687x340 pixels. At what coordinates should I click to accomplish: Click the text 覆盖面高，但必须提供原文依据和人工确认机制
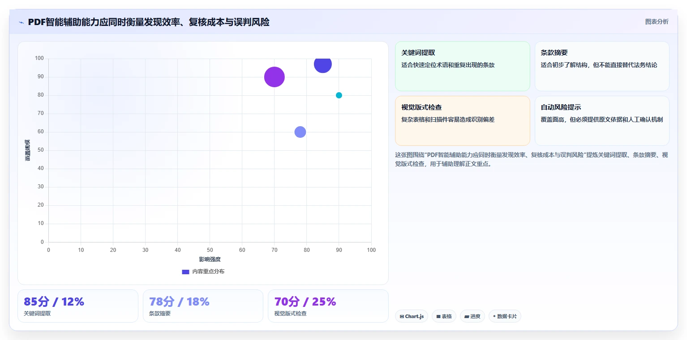coord(601,120)
